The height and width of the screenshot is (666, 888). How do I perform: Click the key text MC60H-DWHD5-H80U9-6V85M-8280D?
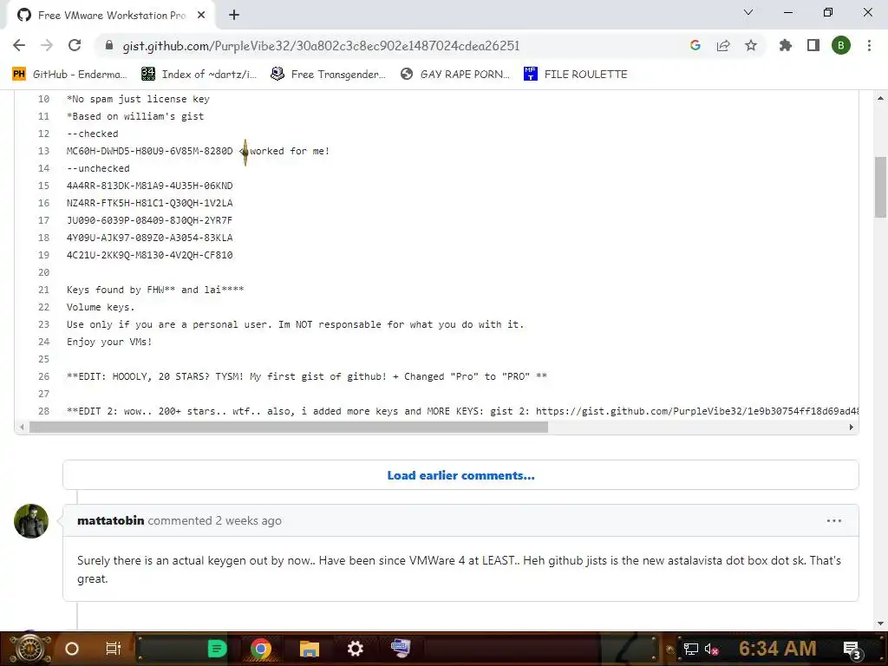point(149,151)
